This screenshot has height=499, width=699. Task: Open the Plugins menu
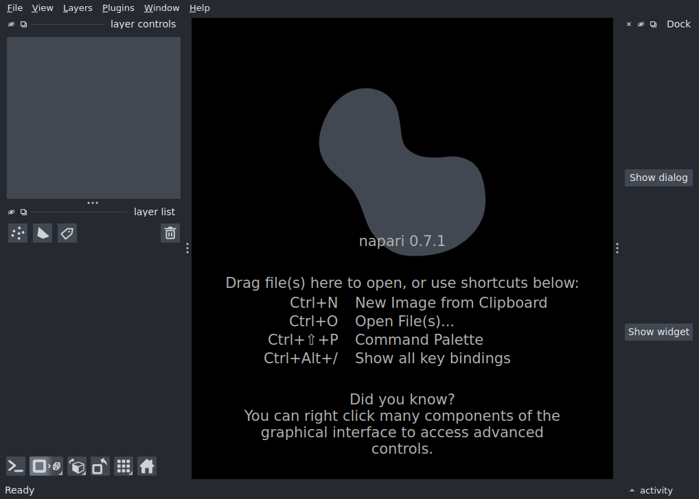pyautogui.click(x=118, y=8)
